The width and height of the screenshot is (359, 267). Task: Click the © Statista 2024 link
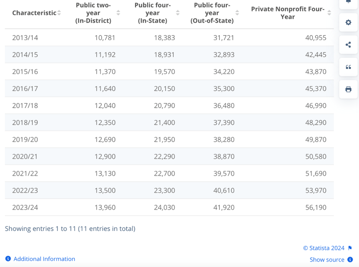pos(324,248)
